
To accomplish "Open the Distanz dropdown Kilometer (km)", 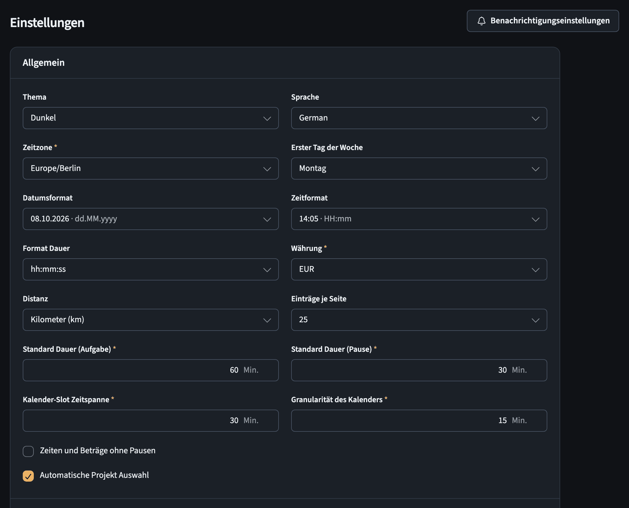I will (x=151, y=320).
